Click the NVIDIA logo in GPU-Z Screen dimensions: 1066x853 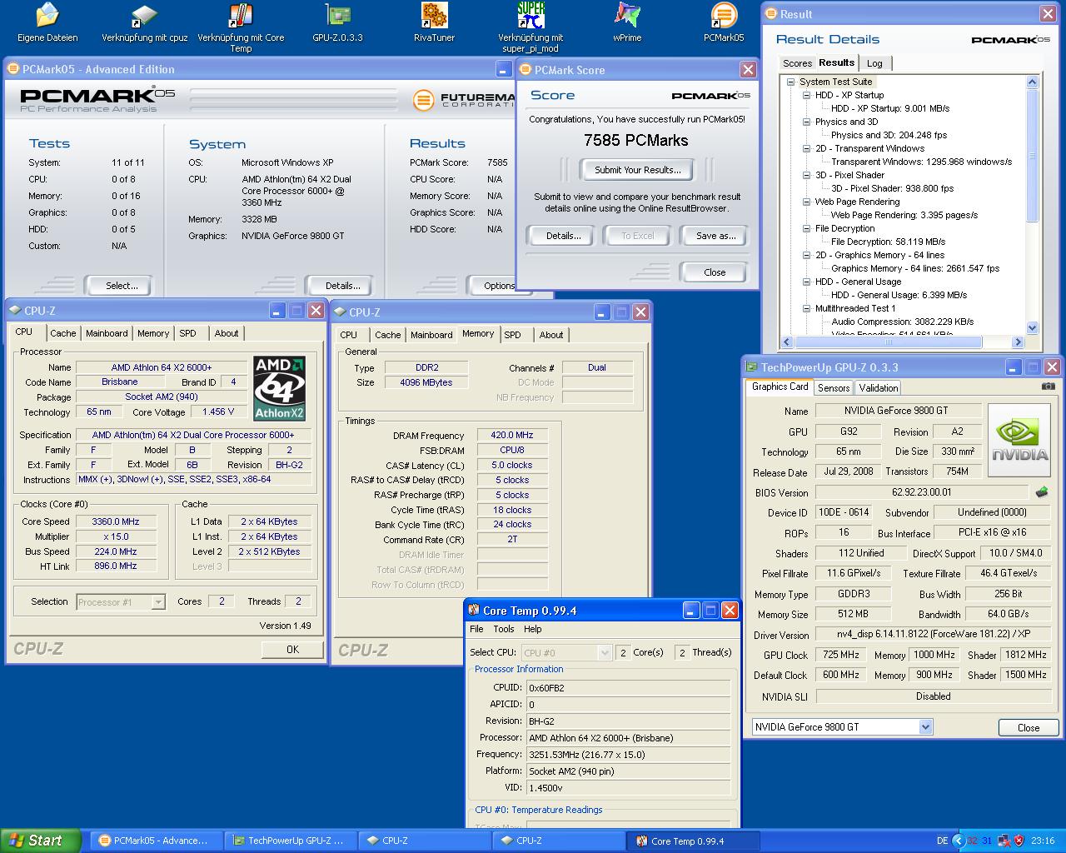(1019, 441)
